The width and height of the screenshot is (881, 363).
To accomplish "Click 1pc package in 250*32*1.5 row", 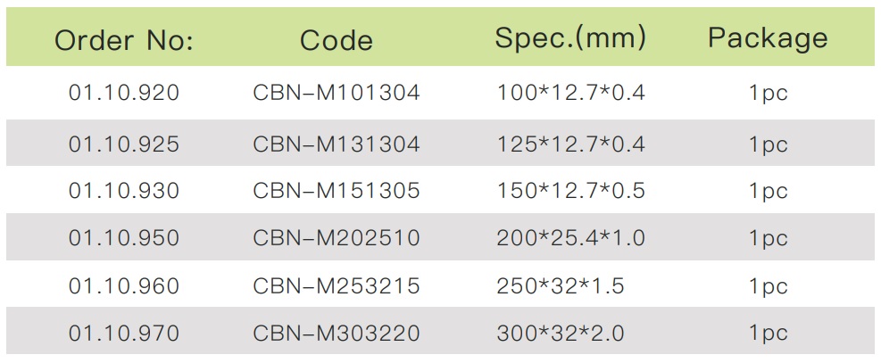I will [x=768, y=287].
